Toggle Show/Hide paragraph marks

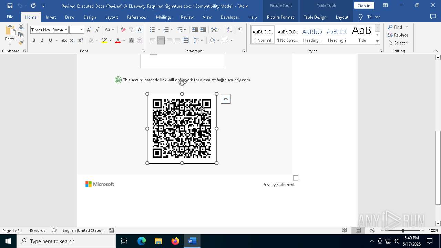[x=240, y=30]
